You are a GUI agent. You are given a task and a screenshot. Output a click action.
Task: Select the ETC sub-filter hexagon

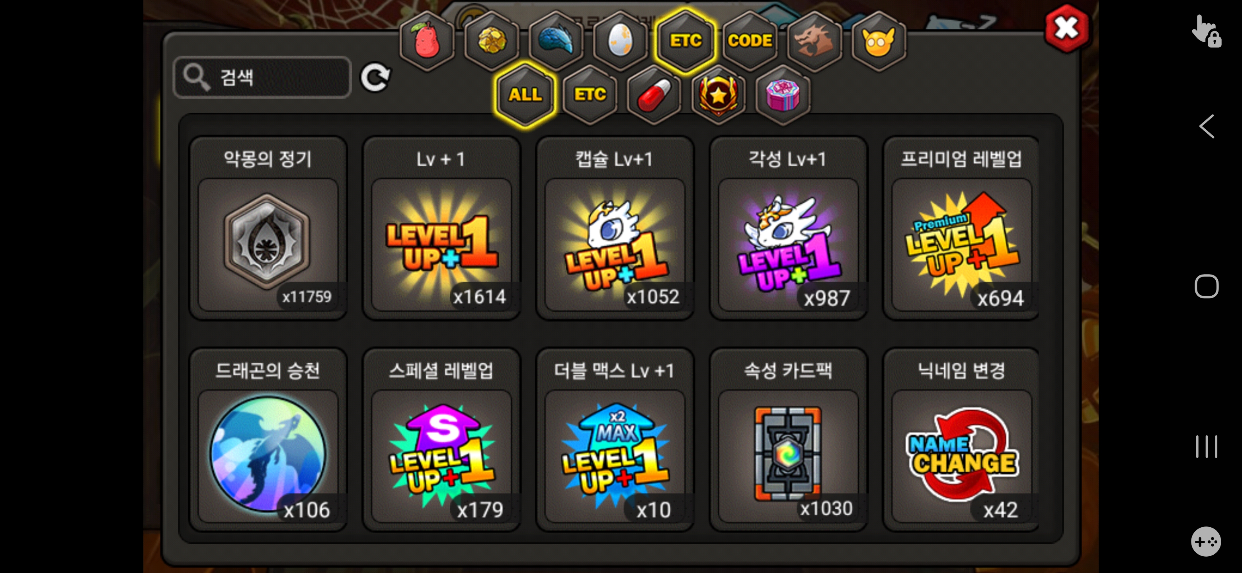click(590, 94)
